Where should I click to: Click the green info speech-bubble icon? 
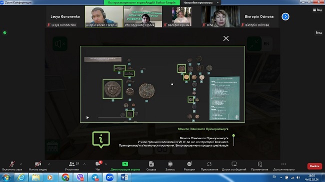[x=101, y=140]
